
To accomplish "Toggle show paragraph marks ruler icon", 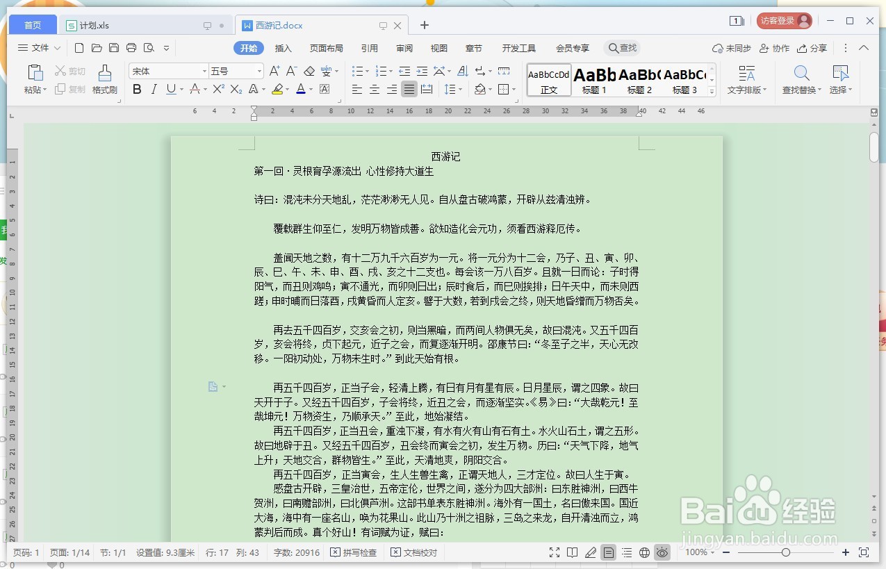I will tap(504, 71).
